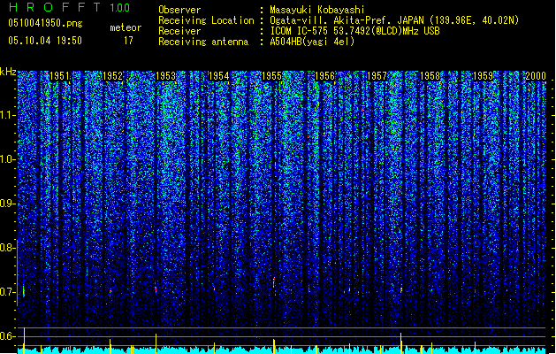The width and height of the screenshot is (556, 354).
Task: Click the 2000 time marker
Action: click(x=536, y=76)
